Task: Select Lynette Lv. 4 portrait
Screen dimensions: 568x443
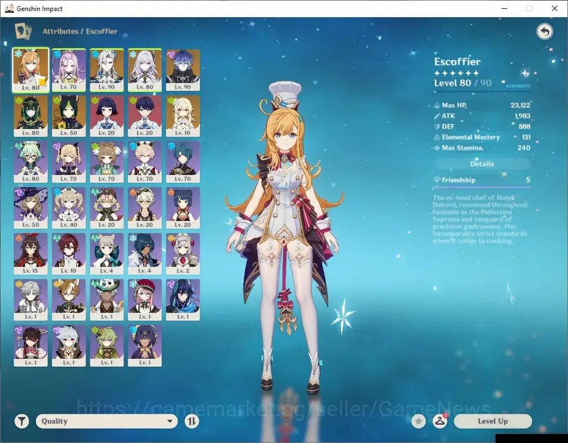Action: (x=107, y=254)
